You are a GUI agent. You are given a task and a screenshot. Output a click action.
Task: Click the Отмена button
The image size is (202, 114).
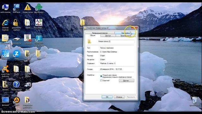[x=119, y=97]
